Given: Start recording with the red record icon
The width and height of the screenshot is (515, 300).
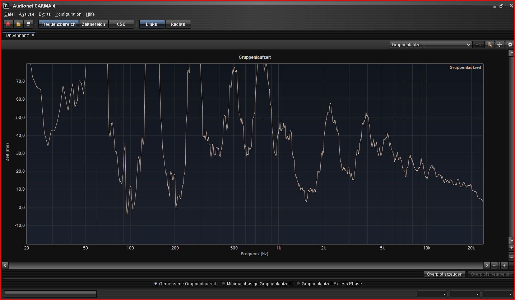Looking at the screenshot, I should tap(8, 24).
